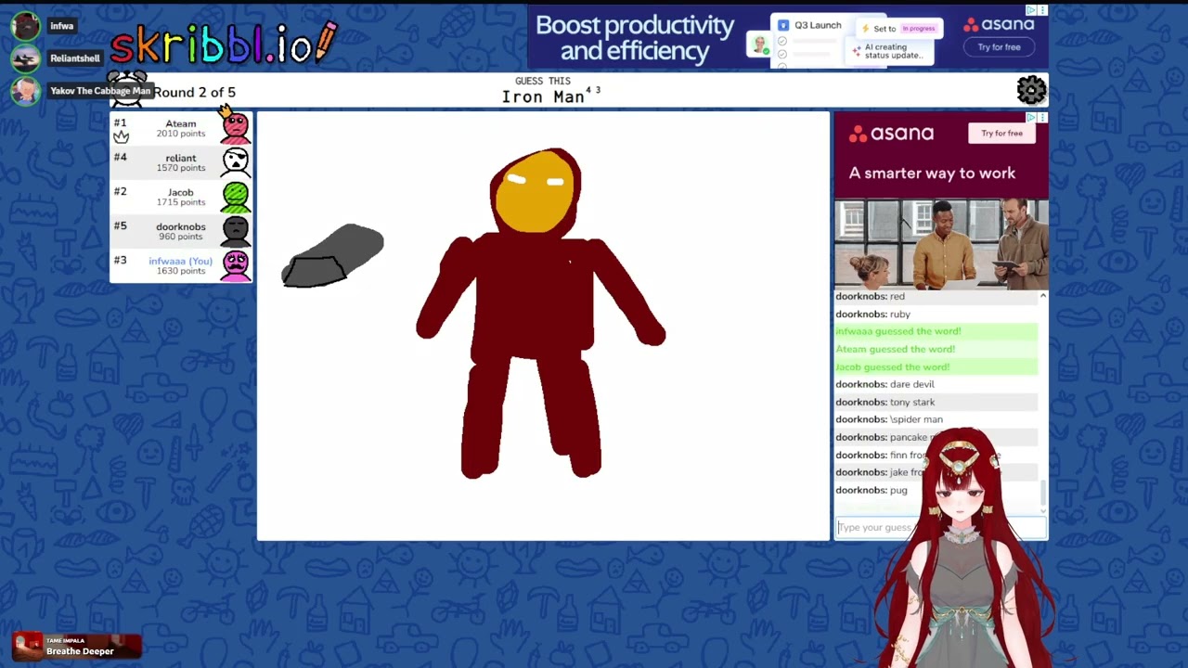Screen dimensions: 1188x668
Task: Select Ateam's red avatar in player list
Action: point(236,127)
